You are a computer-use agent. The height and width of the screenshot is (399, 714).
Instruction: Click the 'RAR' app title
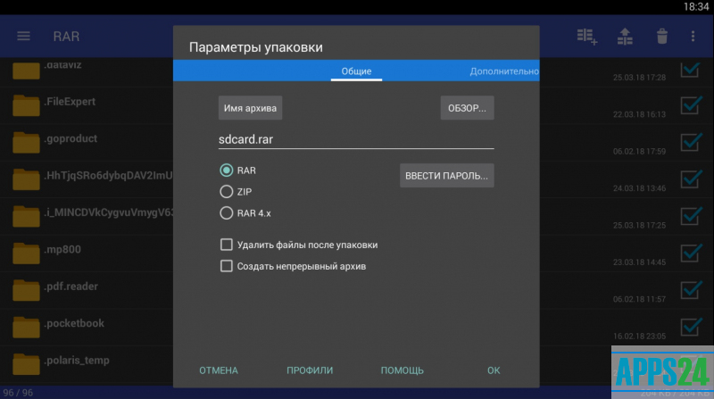tap(66, 37)
